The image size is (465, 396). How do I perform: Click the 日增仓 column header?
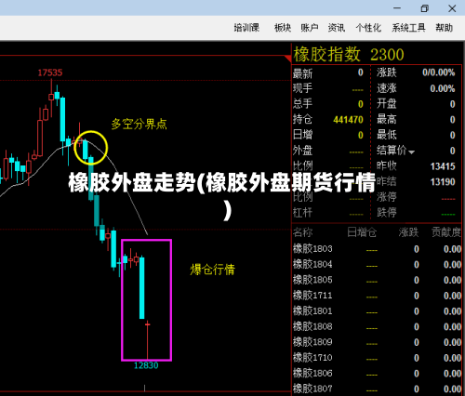[x=362, y=232]
